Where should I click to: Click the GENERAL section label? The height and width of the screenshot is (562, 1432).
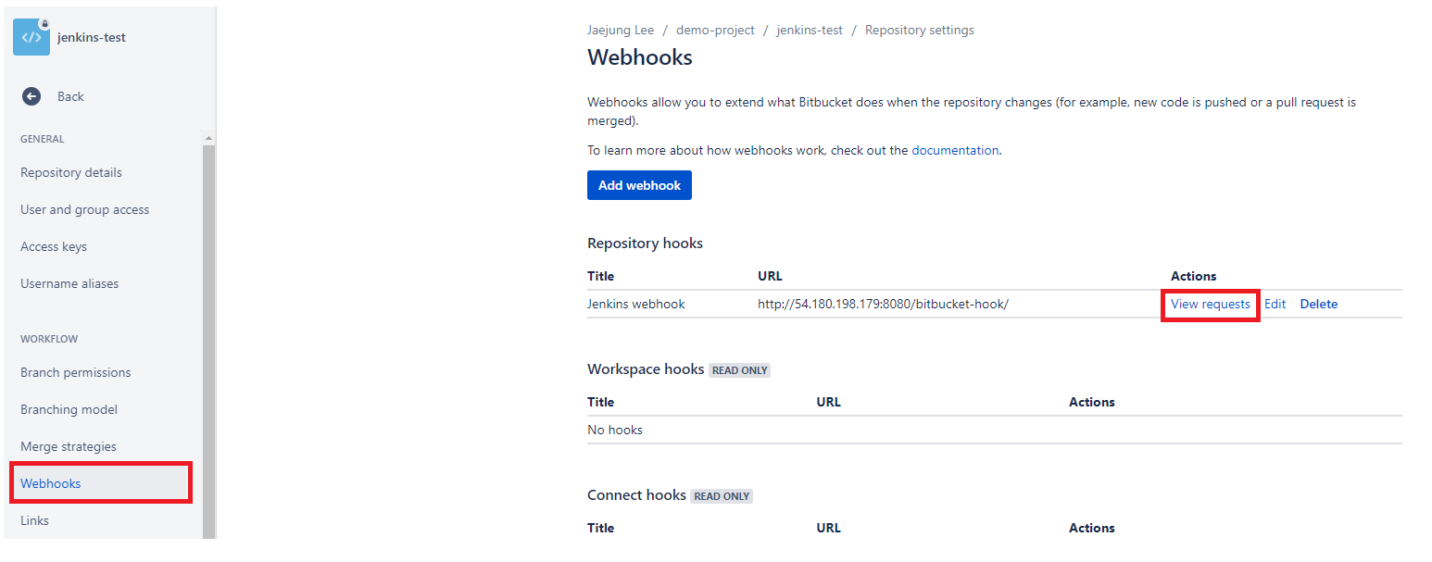click(43, 139)
